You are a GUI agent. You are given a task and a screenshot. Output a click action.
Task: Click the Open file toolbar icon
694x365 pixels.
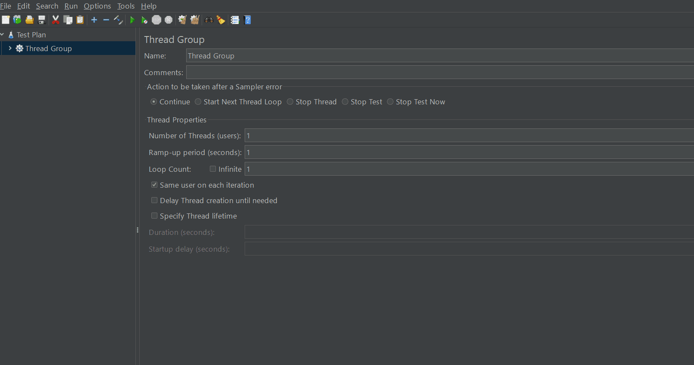coord(29,20)
